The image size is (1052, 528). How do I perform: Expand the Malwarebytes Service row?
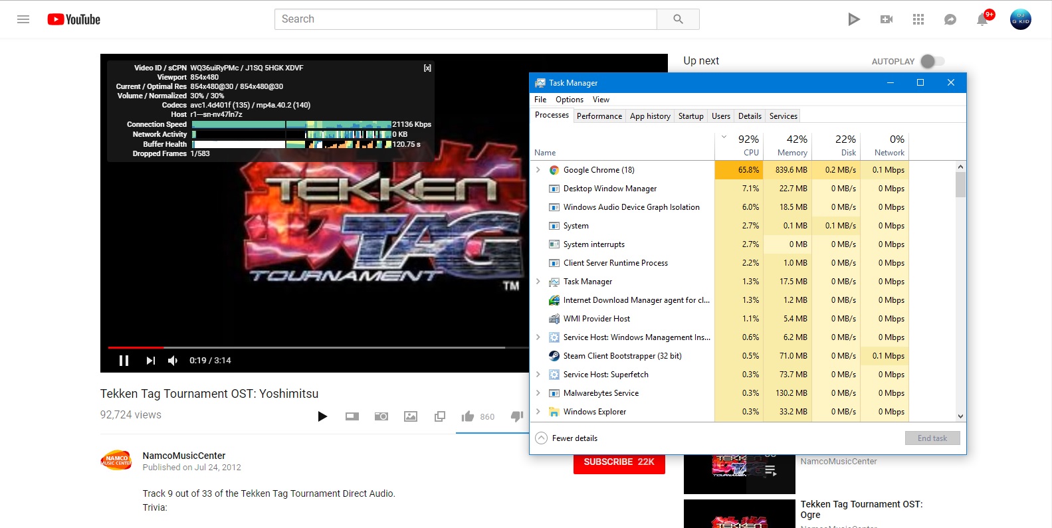(x=538, y=393)
